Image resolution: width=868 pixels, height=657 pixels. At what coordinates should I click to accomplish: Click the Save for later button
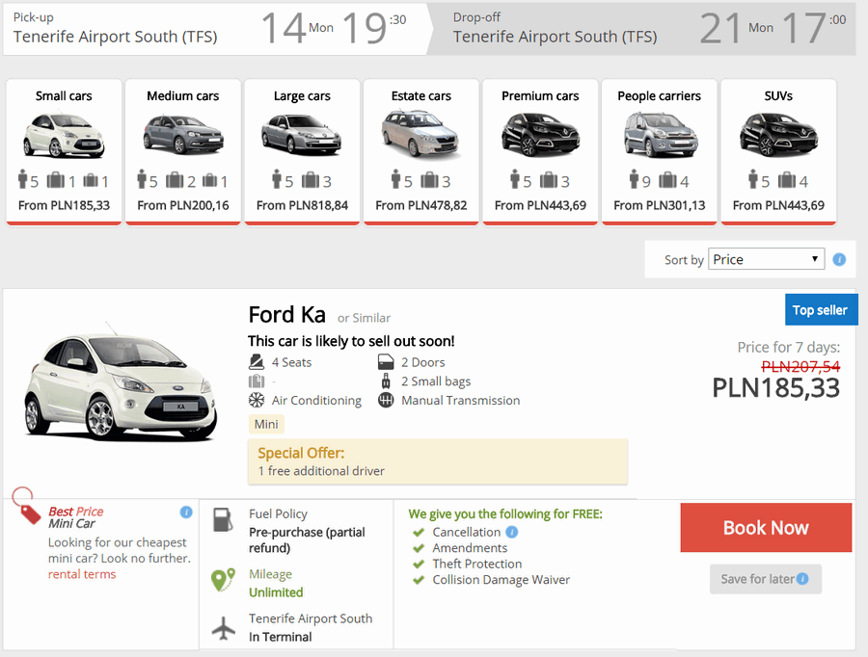765,579
